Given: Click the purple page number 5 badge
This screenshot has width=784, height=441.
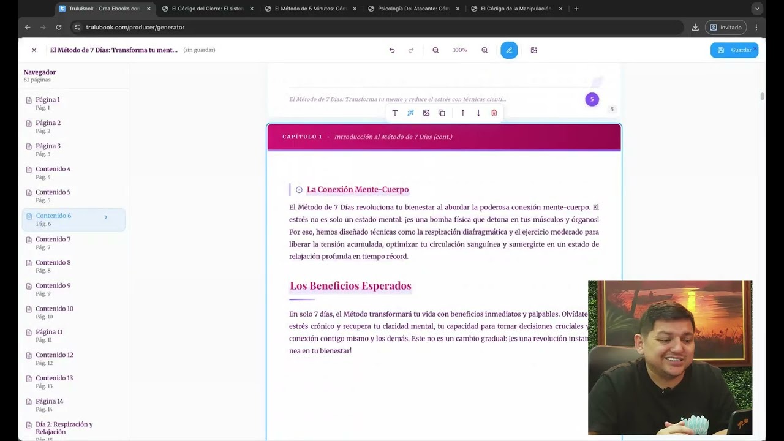Looking at the screenshot, I should pos(592,99).
